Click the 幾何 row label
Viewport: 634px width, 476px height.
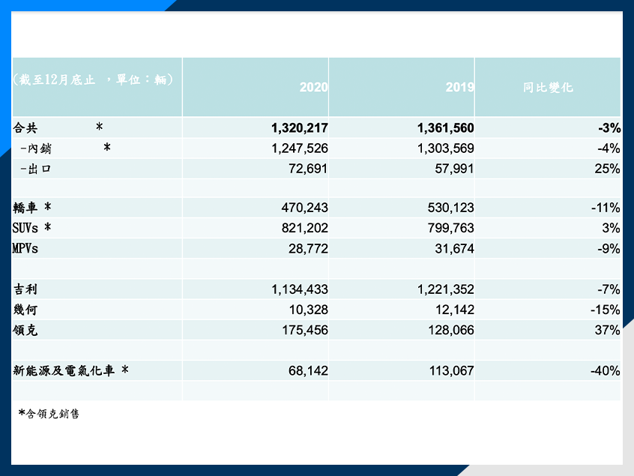click(x=25, y=310)
